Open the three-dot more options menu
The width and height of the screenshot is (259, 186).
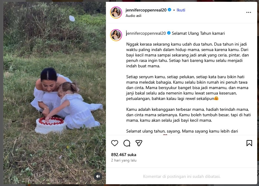click(249, 12)
